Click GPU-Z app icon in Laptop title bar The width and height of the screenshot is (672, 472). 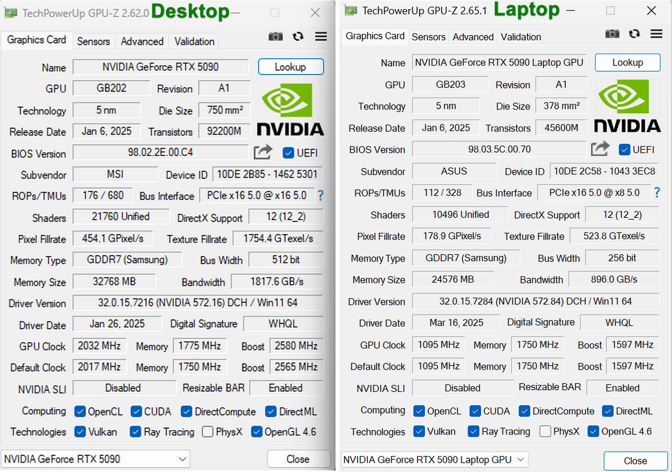[x=351, y=11]
